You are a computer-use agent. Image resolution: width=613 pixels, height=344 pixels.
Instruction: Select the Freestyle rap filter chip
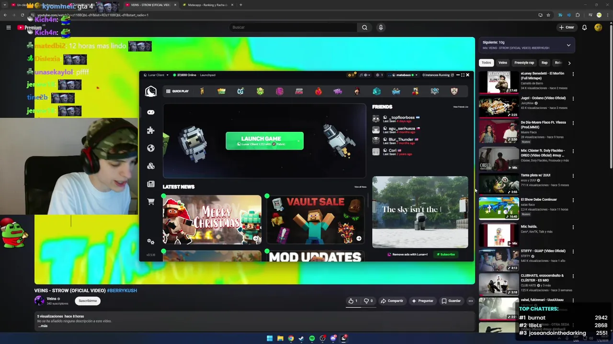tap(524, 63)
